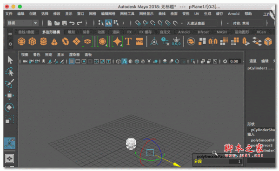Click the New Scene icon
The image size is (279, 171).
[x=49, y=23]
